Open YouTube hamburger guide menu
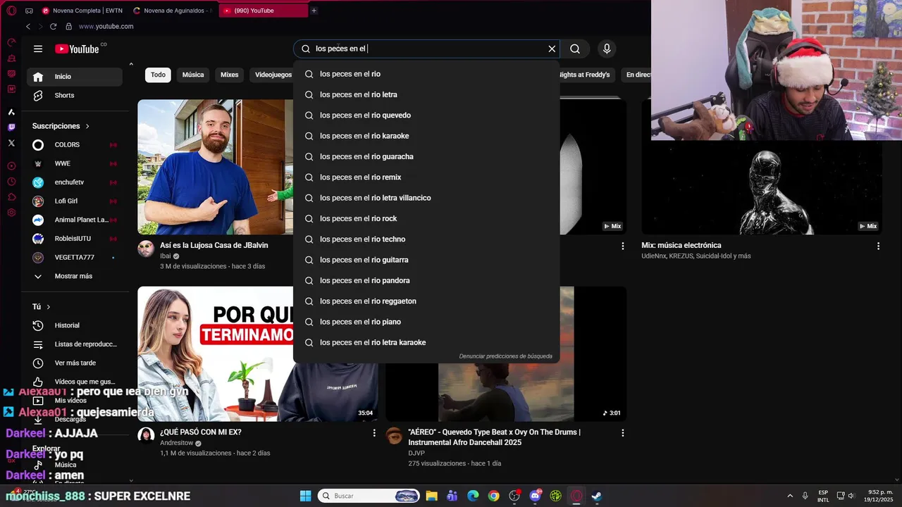This screenshot has height=507, width=902. [x=38, y=49]
